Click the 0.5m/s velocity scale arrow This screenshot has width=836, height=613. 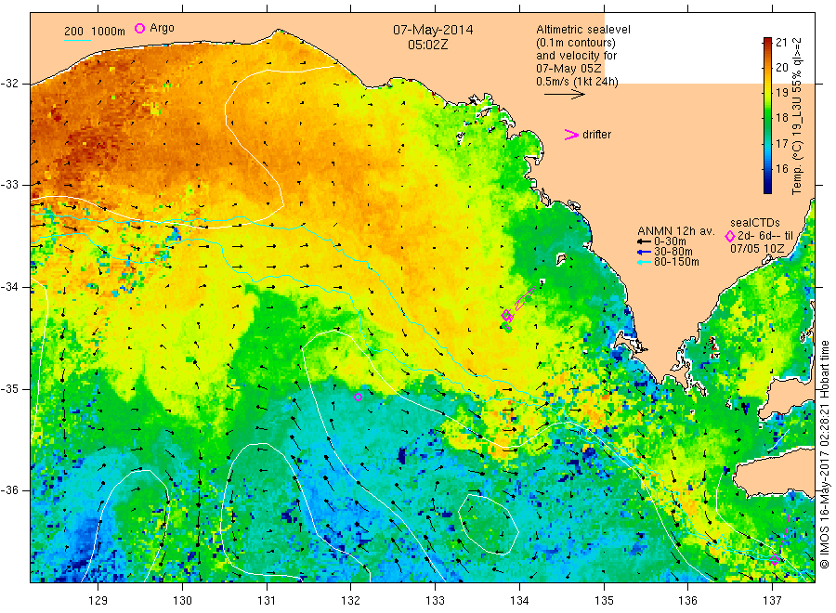point(565,95)
